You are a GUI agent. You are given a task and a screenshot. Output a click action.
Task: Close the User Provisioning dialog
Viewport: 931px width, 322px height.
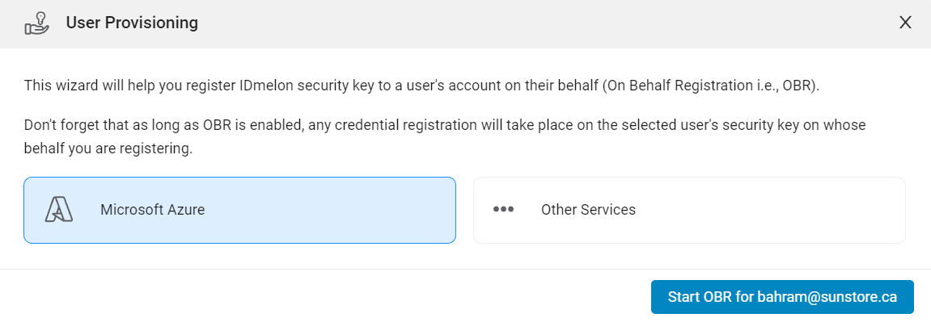click(x=905, y=23)
